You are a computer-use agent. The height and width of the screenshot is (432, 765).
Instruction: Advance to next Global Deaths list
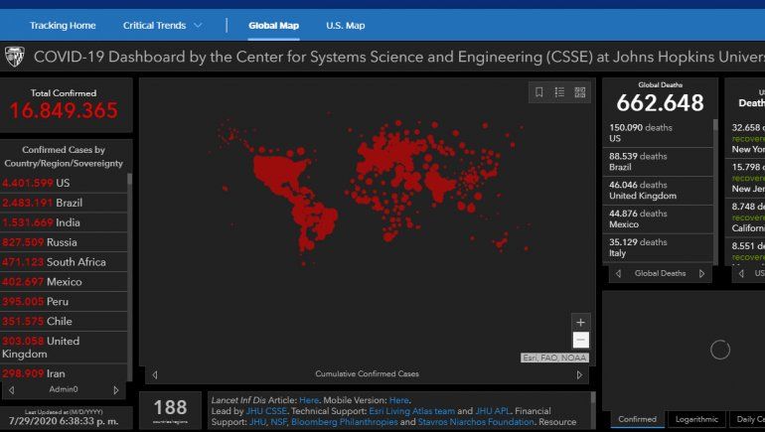point(702,273)
